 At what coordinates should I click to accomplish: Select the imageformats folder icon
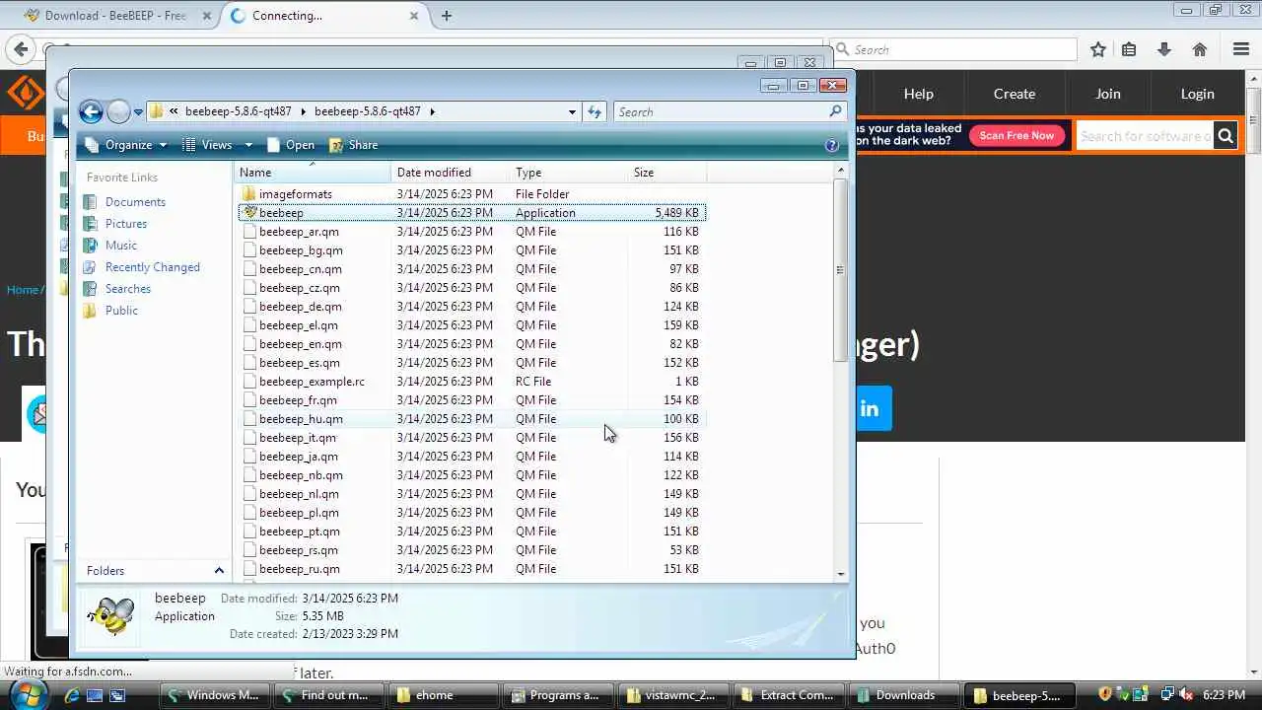[249, 193]
